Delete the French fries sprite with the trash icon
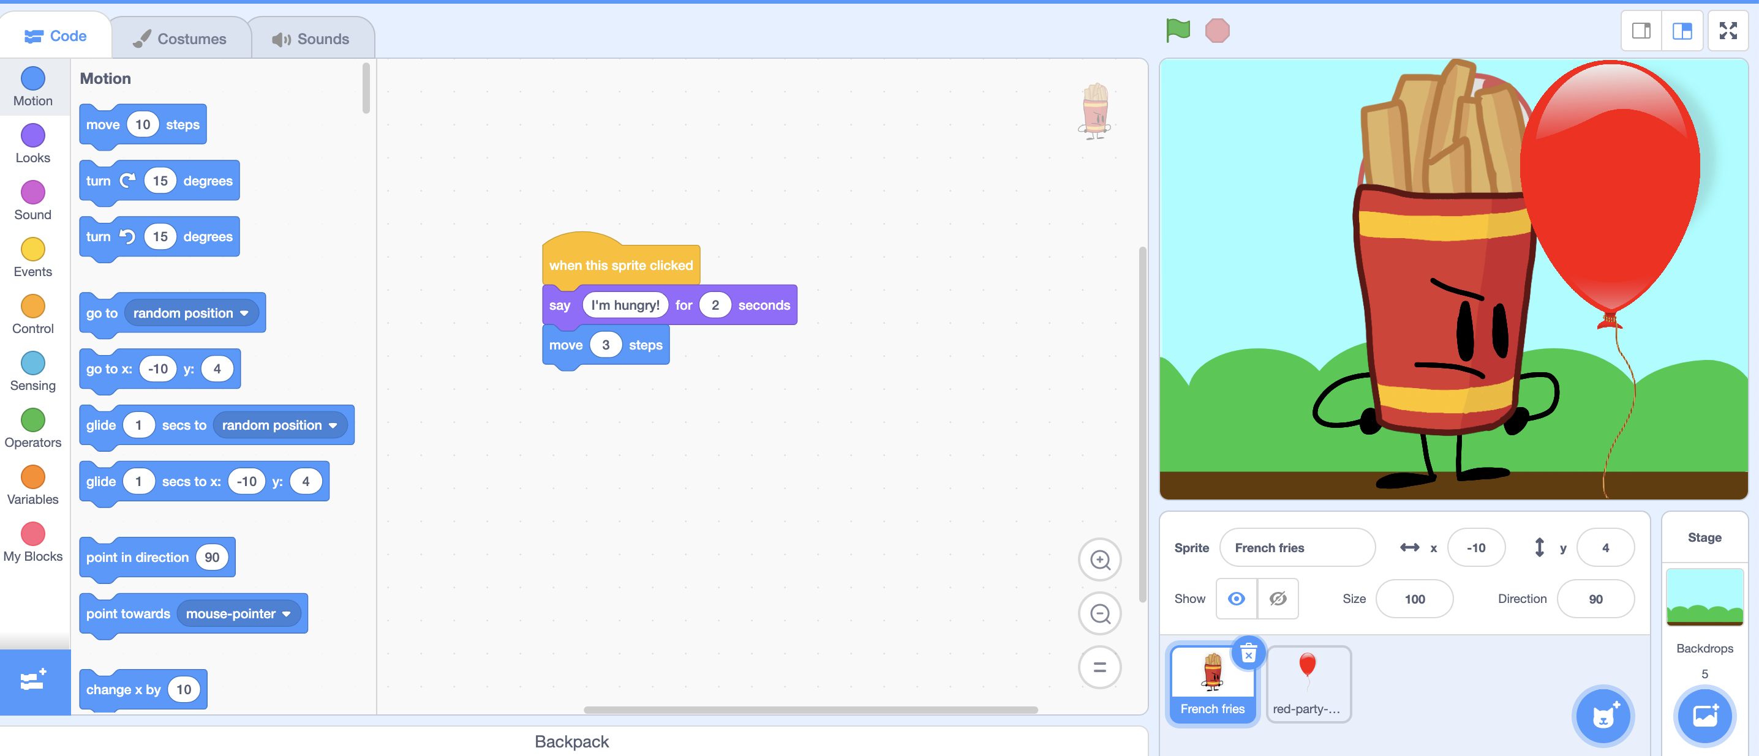This screenshot has height=756, width=1759. [1248, 654]
